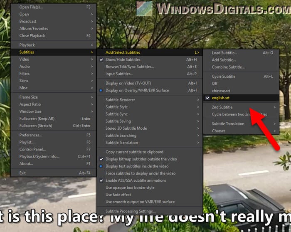Open About... from the menu
Image resolution: width=291 pixels, height=232 pixels.
[54, 163]
